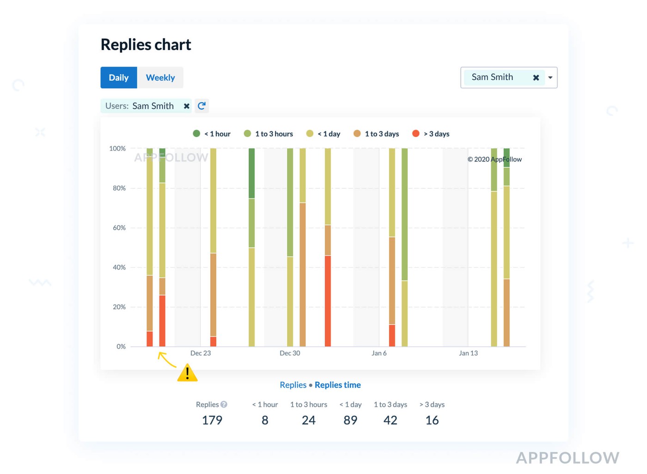
Task: Click the refresh icon beside Users filter
Action: pos(201,106)
